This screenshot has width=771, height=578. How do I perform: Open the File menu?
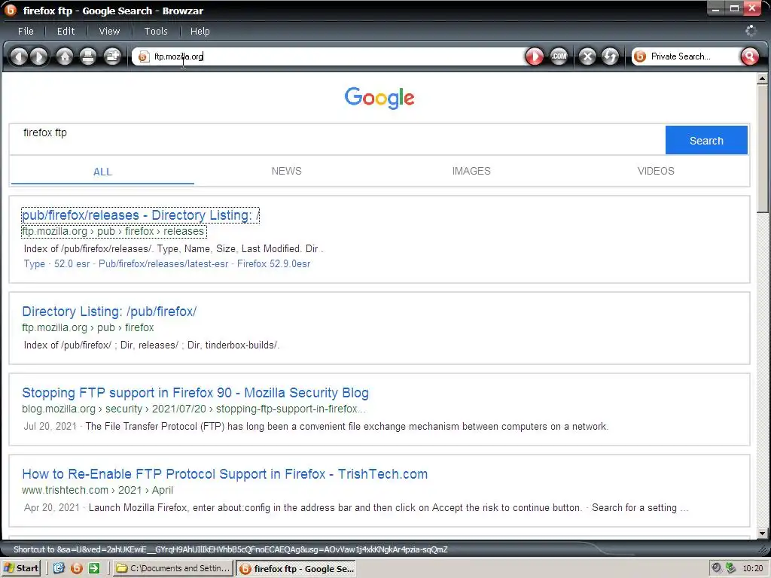pos(26,32)
